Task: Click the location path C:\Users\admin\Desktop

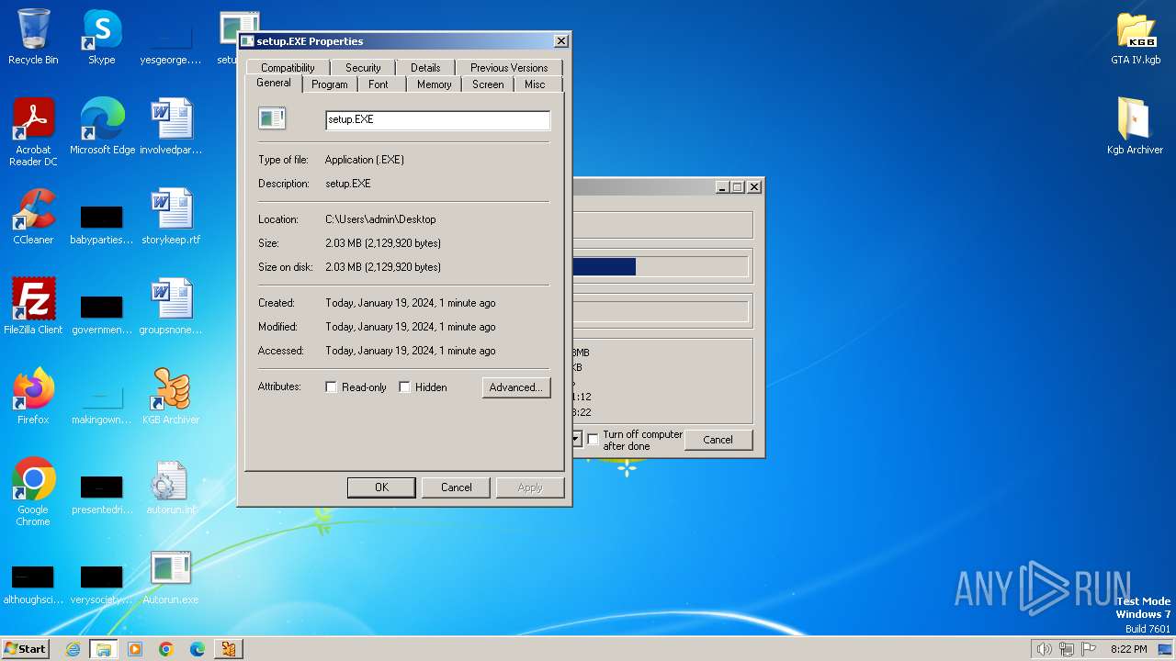Action: click(380, 219)
